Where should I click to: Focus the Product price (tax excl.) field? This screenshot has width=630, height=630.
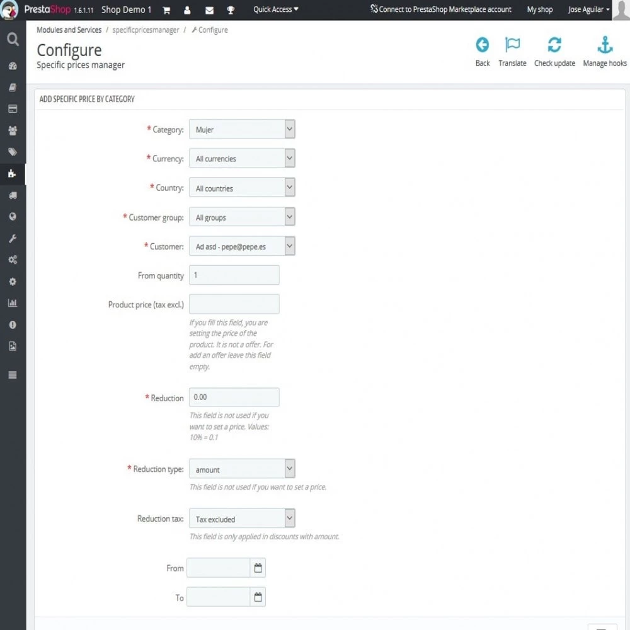[x=234, y=304]
